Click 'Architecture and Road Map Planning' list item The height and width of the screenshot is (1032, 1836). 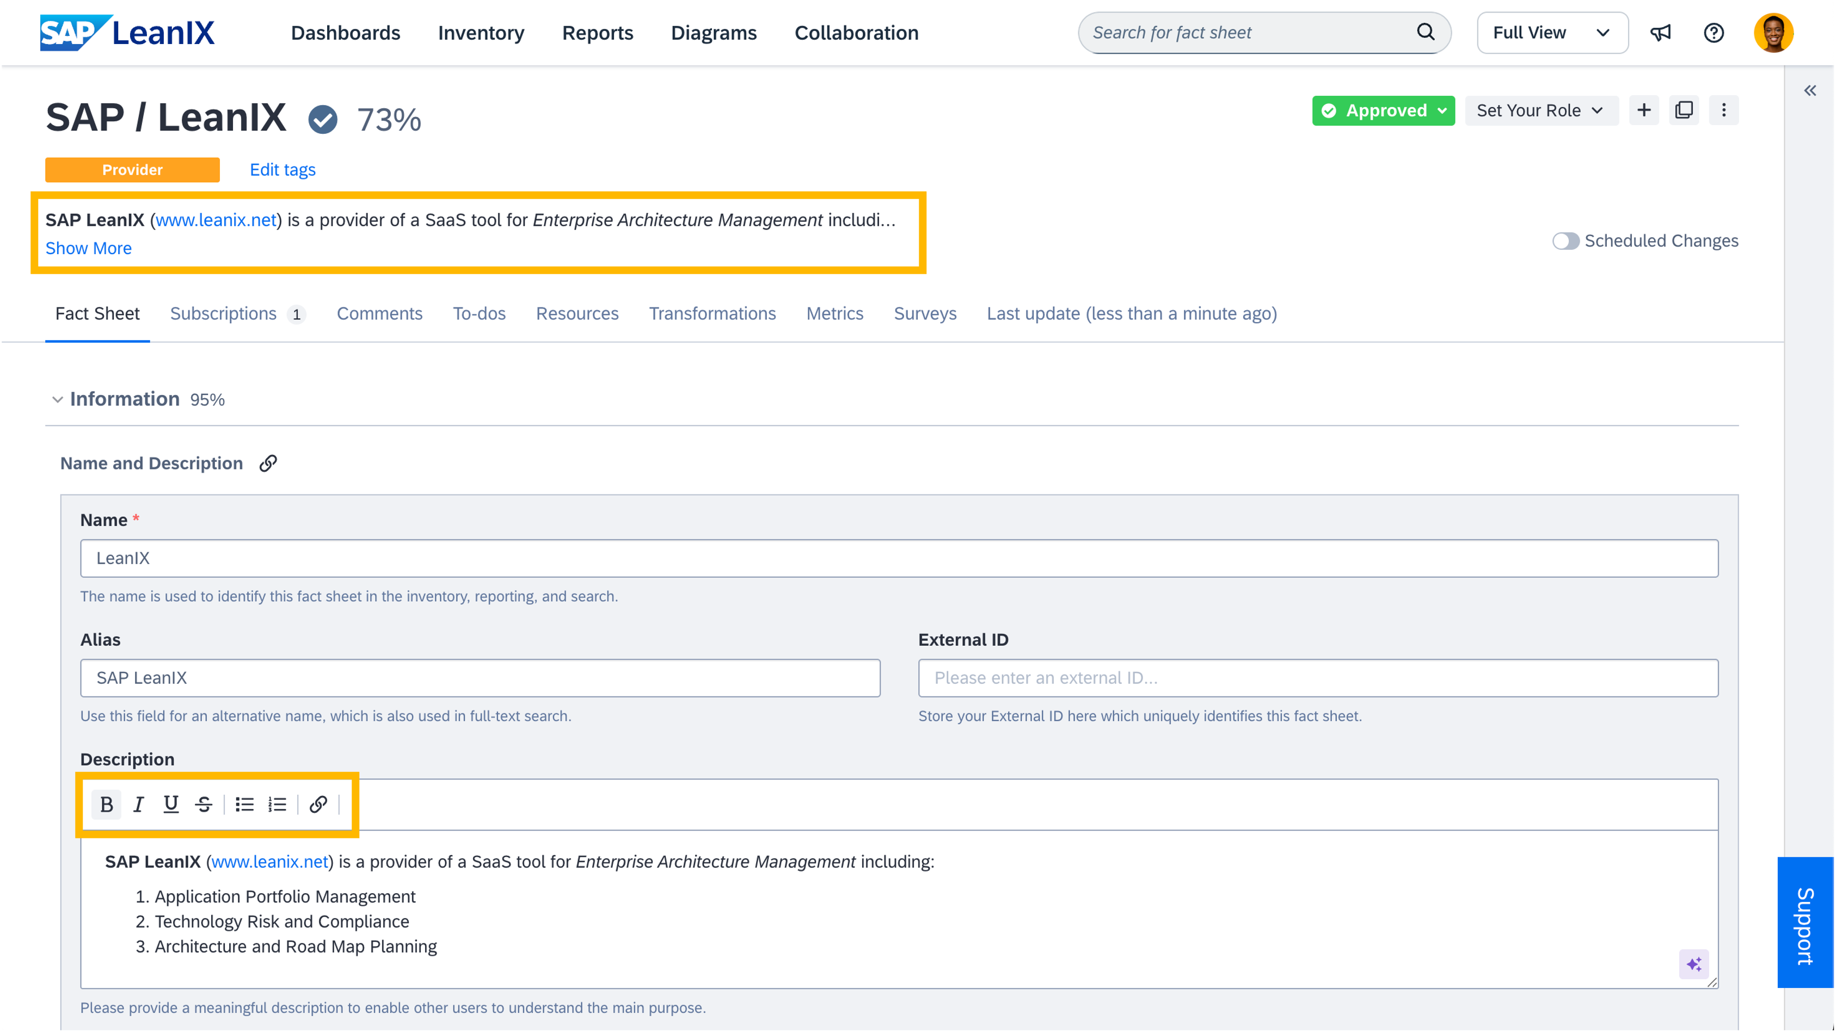tap(295, 947)
